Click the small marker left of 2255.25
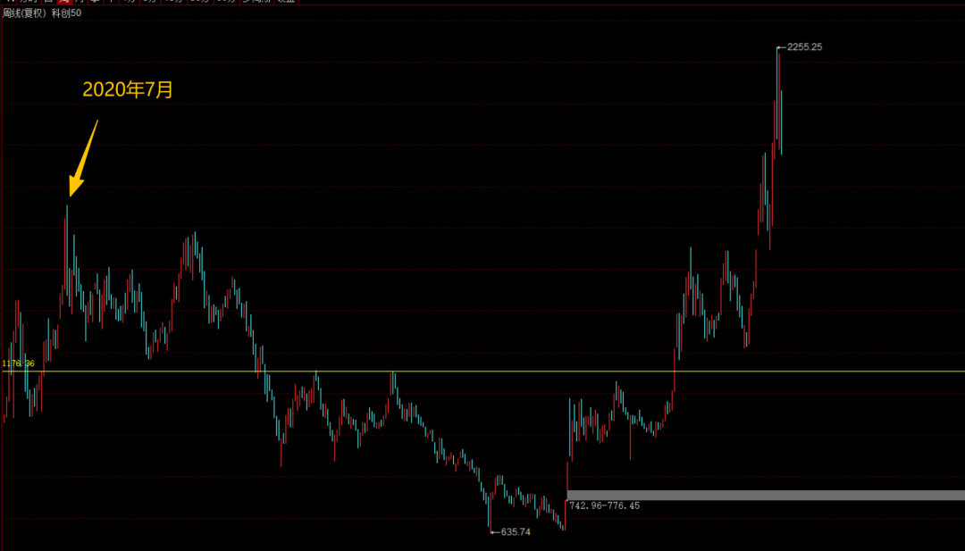 coord(782,46)
